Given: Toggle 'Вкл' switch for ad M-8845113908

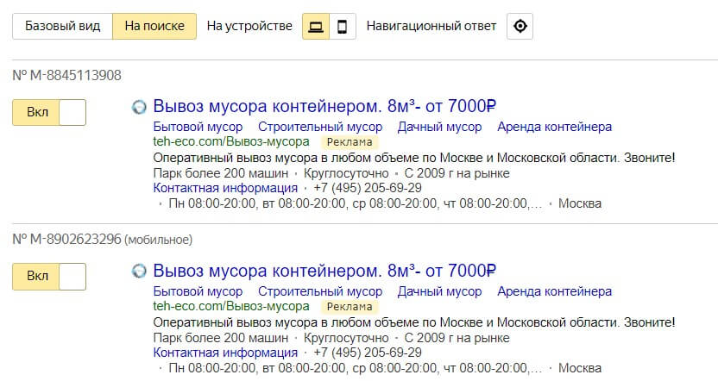Looking at the screenshot, I should pos(49,112).
